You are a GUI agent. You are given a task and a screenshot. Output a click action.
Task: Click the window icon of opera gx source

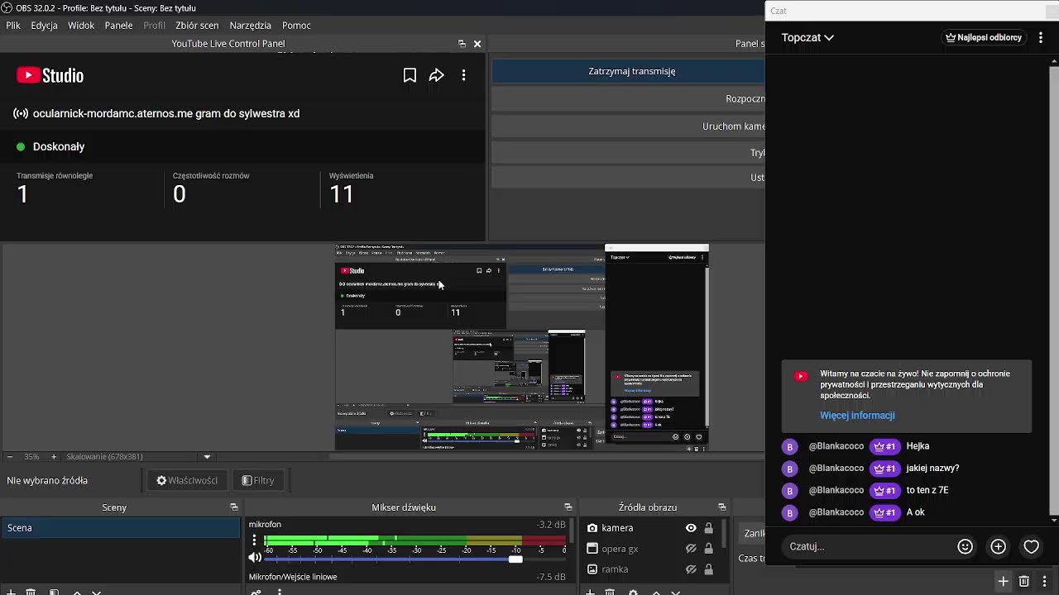(592, 549)
